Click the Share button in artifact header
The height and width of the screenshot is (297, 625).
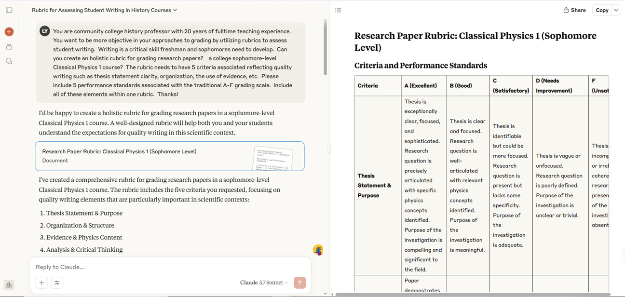[x=574, y=10]
